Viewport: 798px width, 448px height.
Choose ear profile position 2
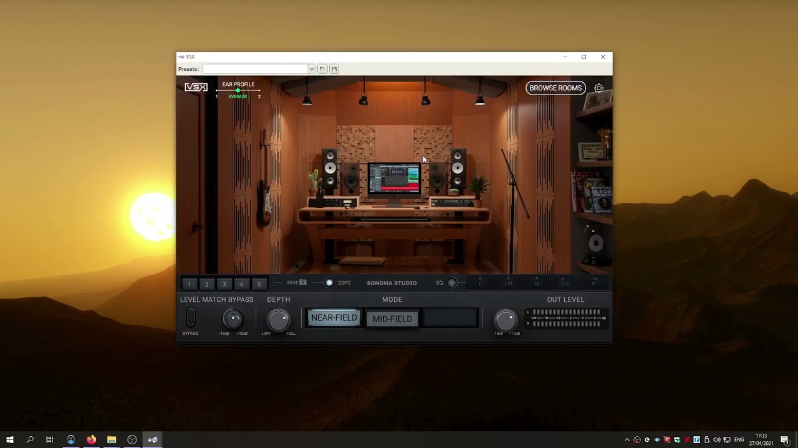point(259,96)
